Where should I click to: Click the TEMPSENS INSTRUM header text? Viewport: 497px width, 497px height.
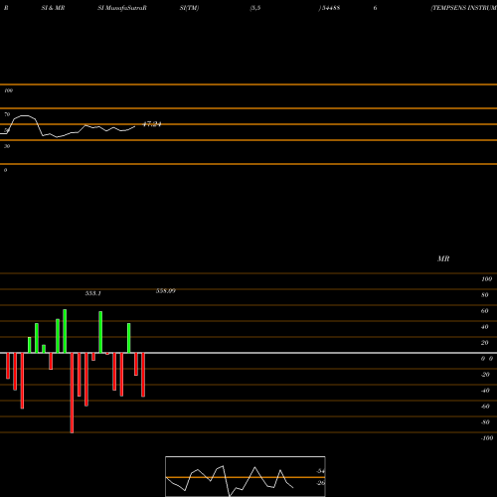coord(464,8)
